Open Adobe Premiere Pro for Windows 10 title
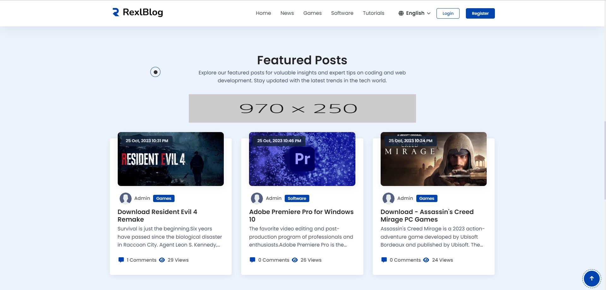The height and width of the screenshot is (290, 606). [301, 216]
